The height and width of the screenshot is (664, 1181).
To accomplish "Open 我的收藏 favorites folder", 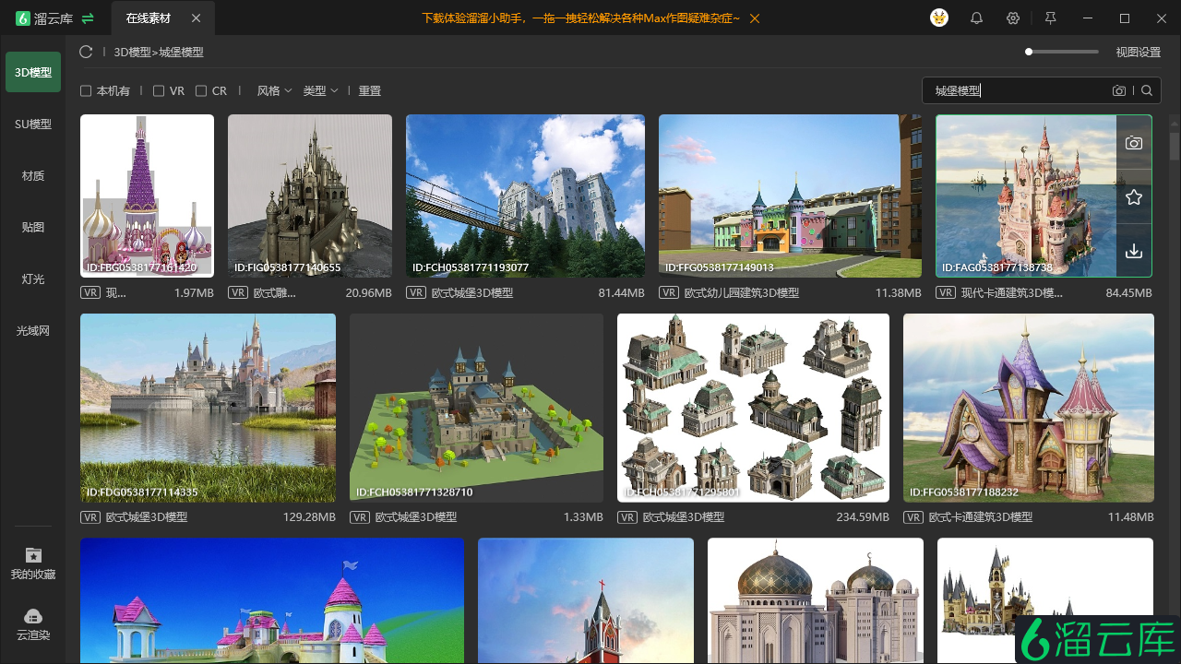I will pos(33,563).
